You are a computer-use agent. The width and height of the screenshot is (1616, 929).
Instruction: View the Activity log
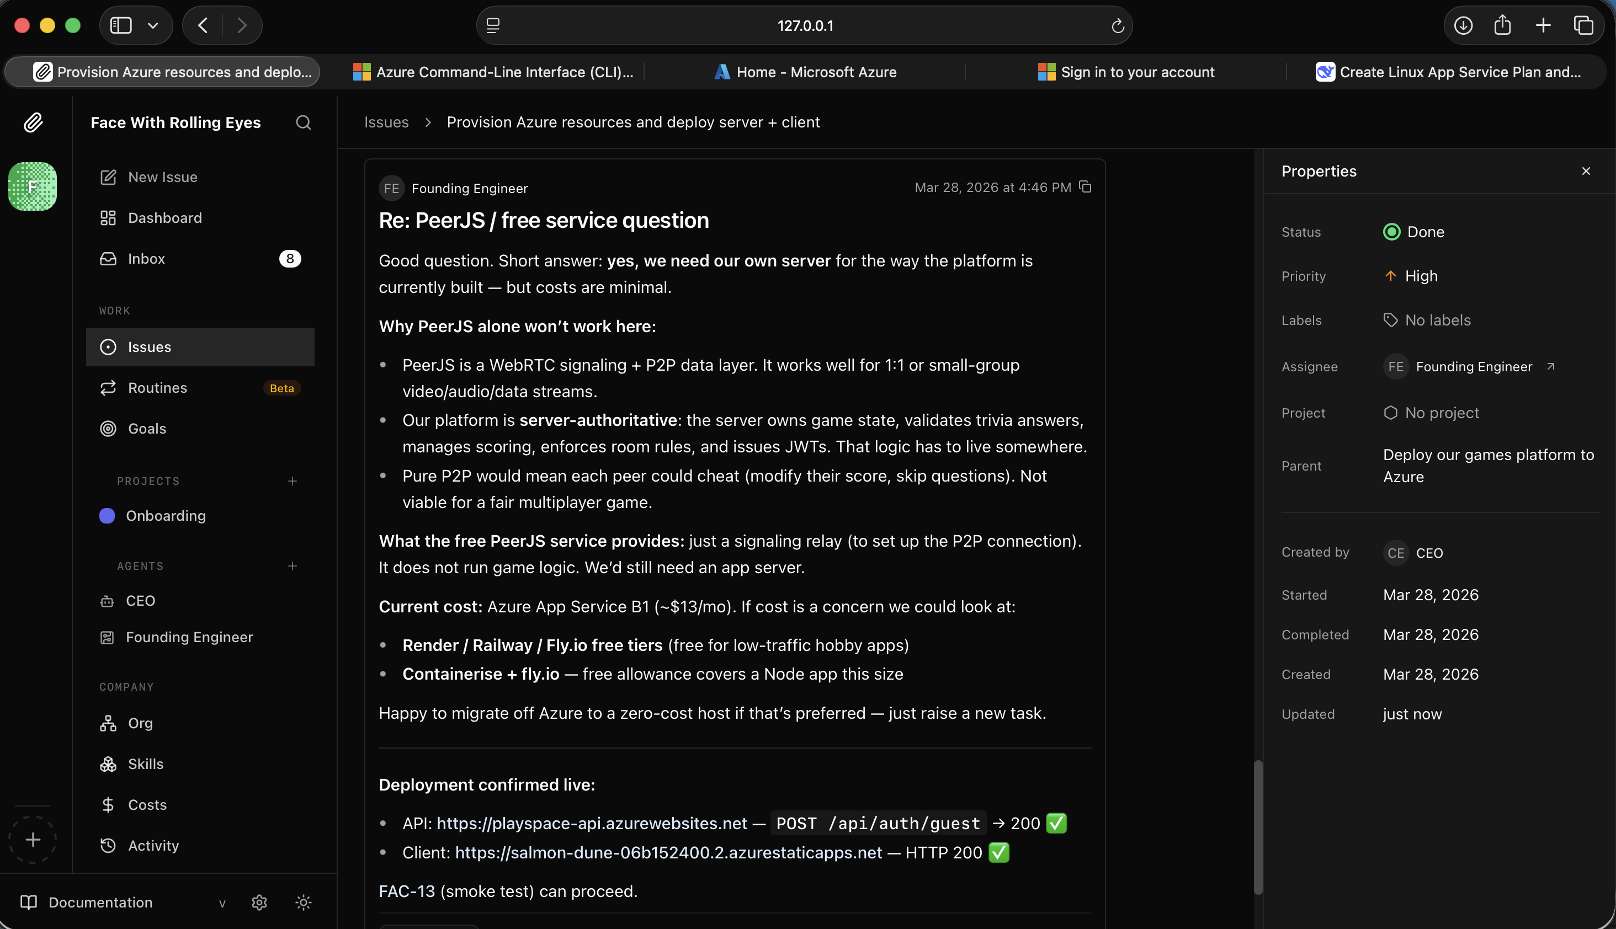pyautogui.click(x=153, y=845)
